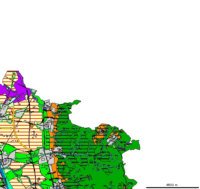The image size is (200, 189).
Task: Click the light blue lake inside purple zone
Action: (12, 100)
